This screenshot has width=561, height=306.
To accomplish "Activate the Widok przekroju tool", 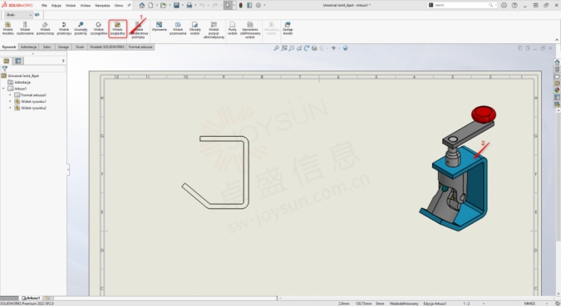I will (x=64, y=28).
